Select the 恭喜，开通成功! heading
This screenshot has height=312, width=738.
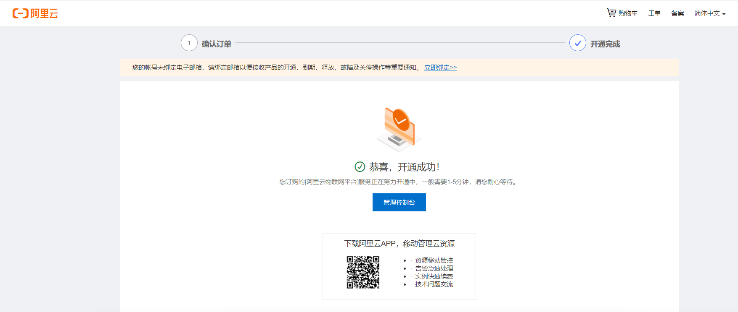tap(405, 167)
